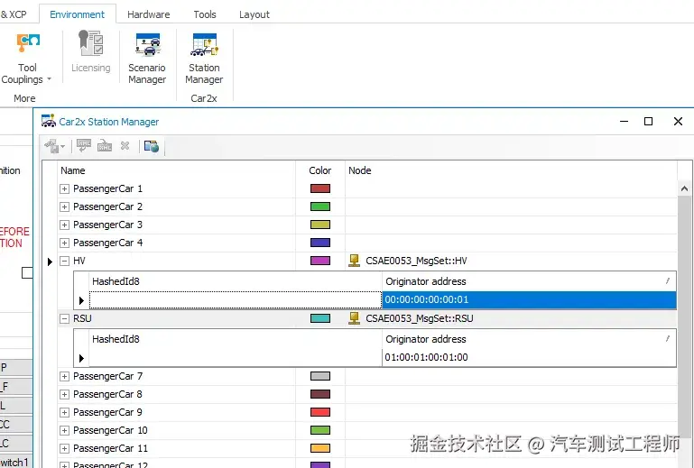Maximize the Car2x Station Manager window
This screenshot has width=694, height=468.
tap(648, 121)
